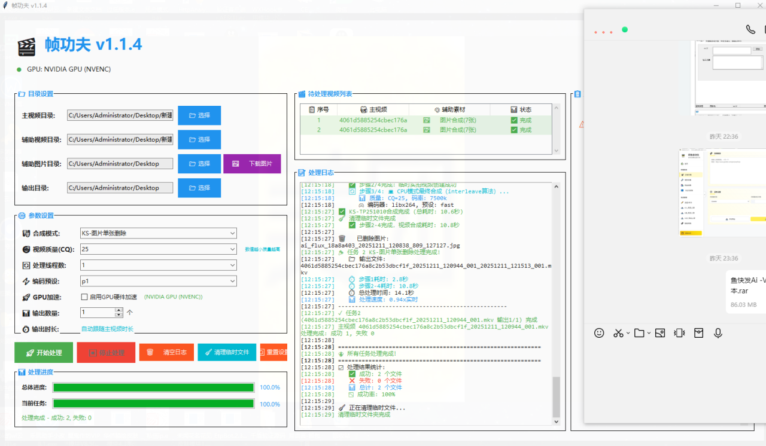Click the scissors screenshot icon in chat
This screenshot has height=446, width=766.
(x=619, y=333)
